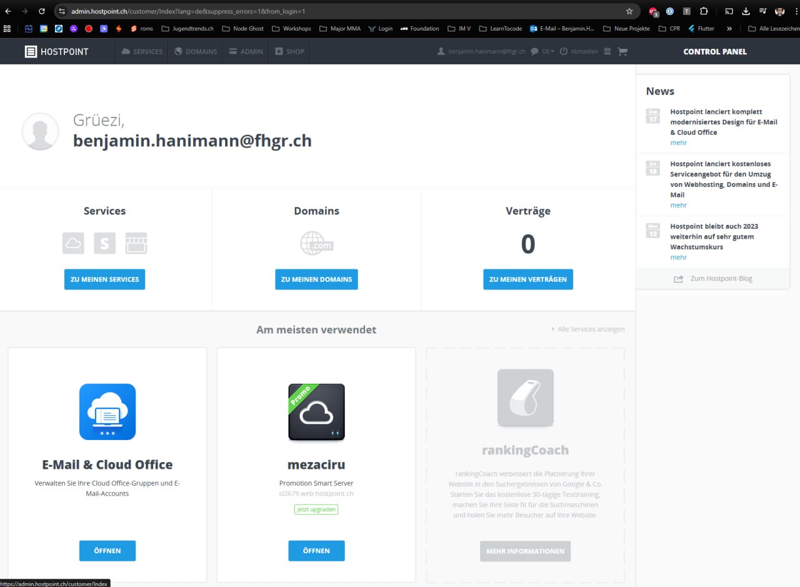Click Abmelden to log out
This screenshot has height=587, width=800.
coord(579,52)
